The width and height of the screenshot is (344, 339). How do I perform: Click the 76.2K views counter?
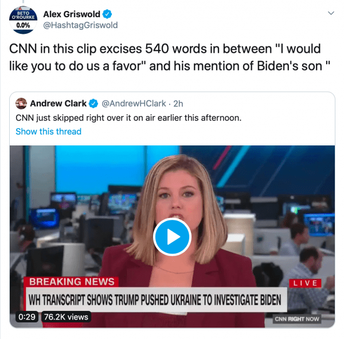(x=66, y=317)
